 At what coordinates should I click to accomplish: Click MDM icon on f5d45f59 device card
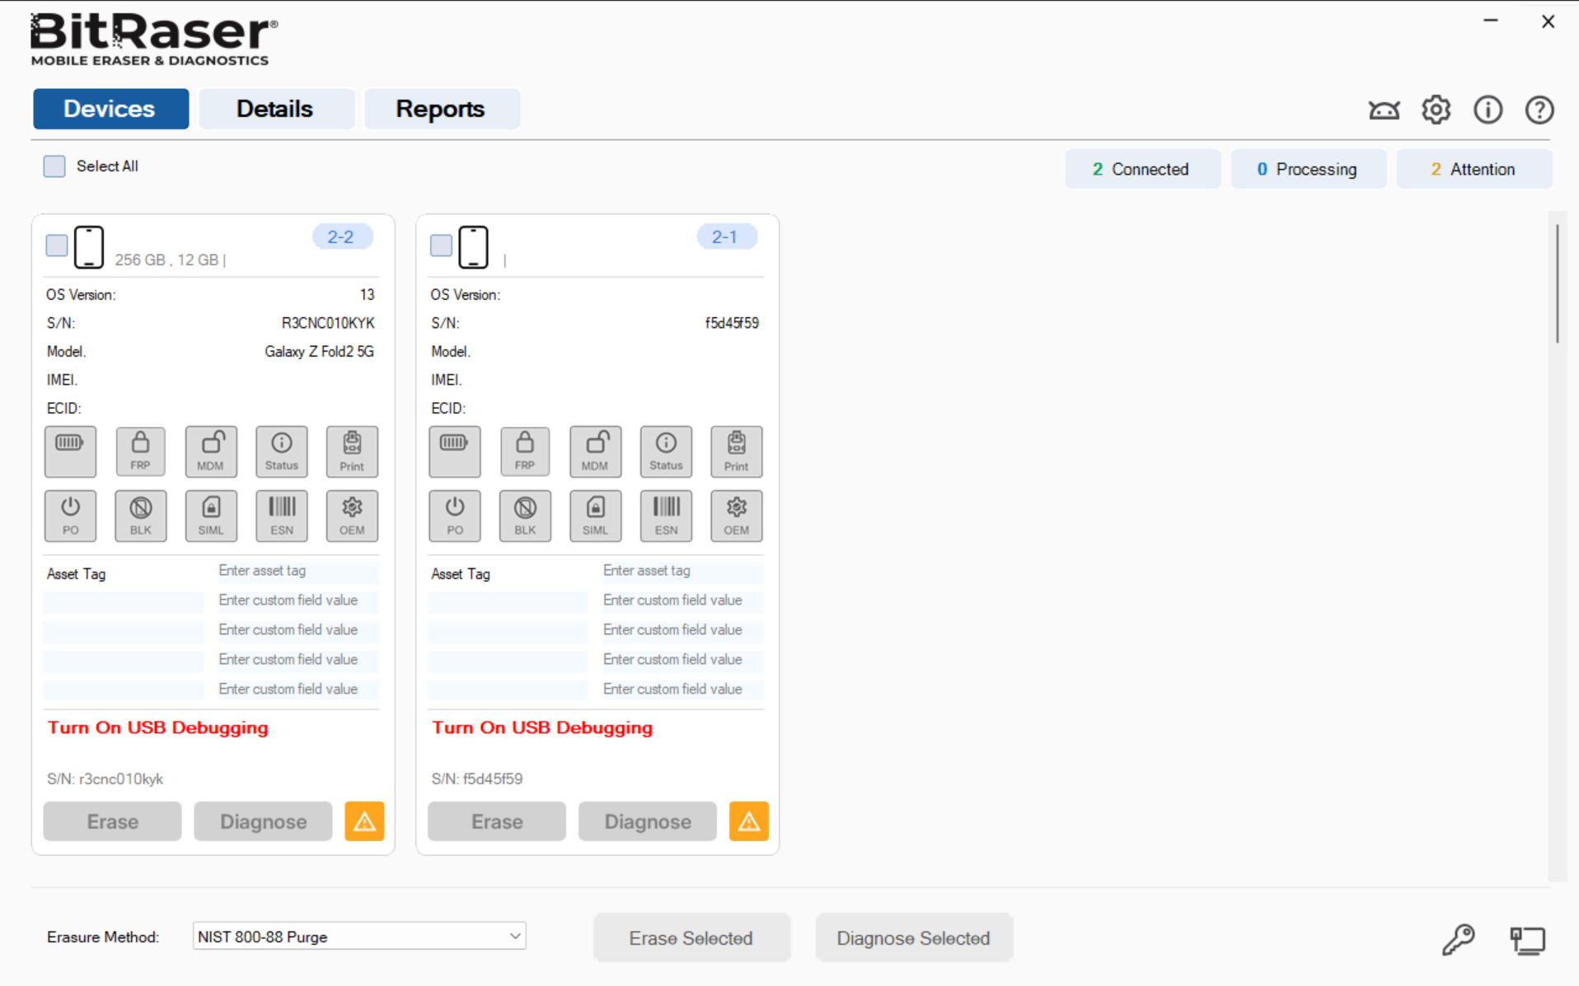click(596, 451)
